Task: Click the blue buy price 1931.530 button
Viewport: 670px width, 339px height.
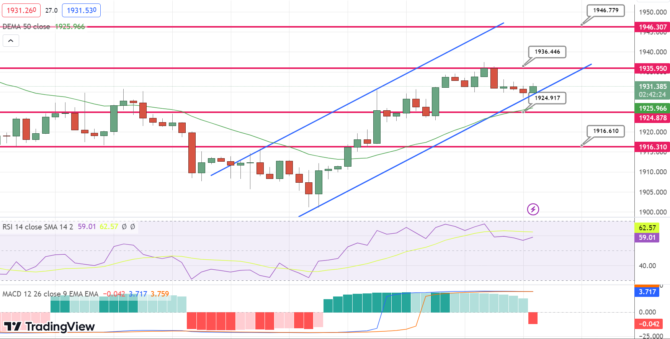Action: [82, 10]
